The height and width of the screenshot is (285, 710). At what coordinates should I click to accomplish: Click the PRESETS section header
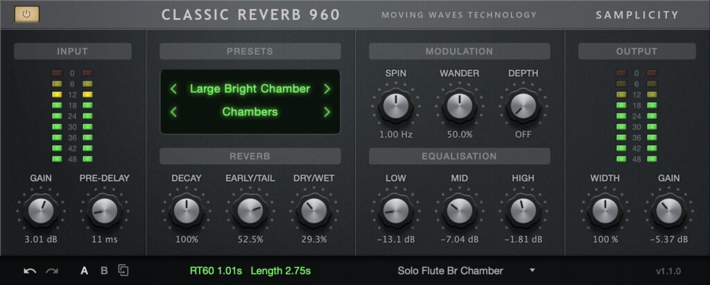pos(250,51)
